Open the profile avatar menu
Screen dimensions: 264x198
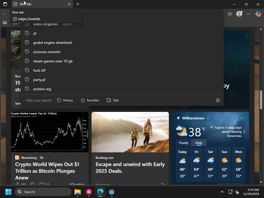[239, 14]
